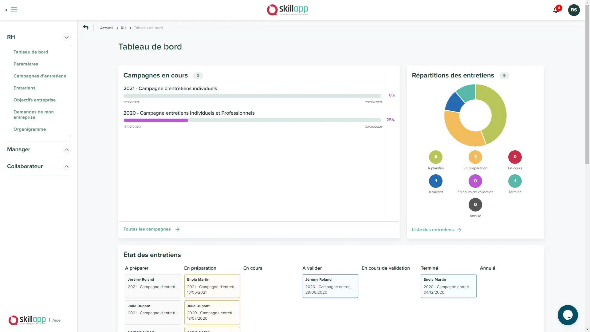The width and height of the screenshot is (590, 332).
Task: Open Paramètres in sidebar
Action: tap(26, 64)
